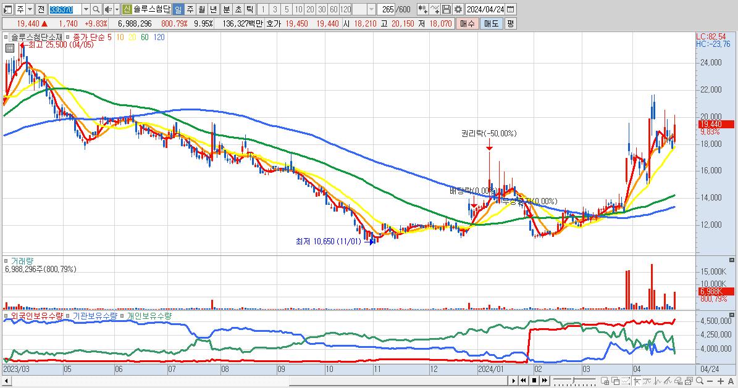Click the overlapping windows icon

coord(614,381)
